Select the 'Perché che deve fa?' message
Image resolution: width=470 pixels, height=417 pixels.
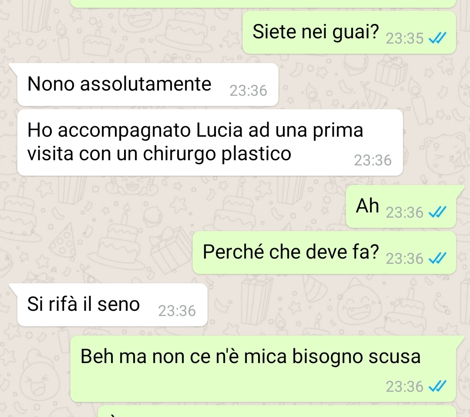[324, 252]
